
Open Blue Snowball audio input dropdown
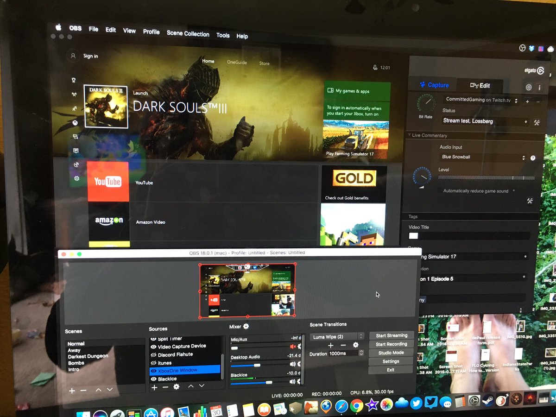(x=483, y=158)
